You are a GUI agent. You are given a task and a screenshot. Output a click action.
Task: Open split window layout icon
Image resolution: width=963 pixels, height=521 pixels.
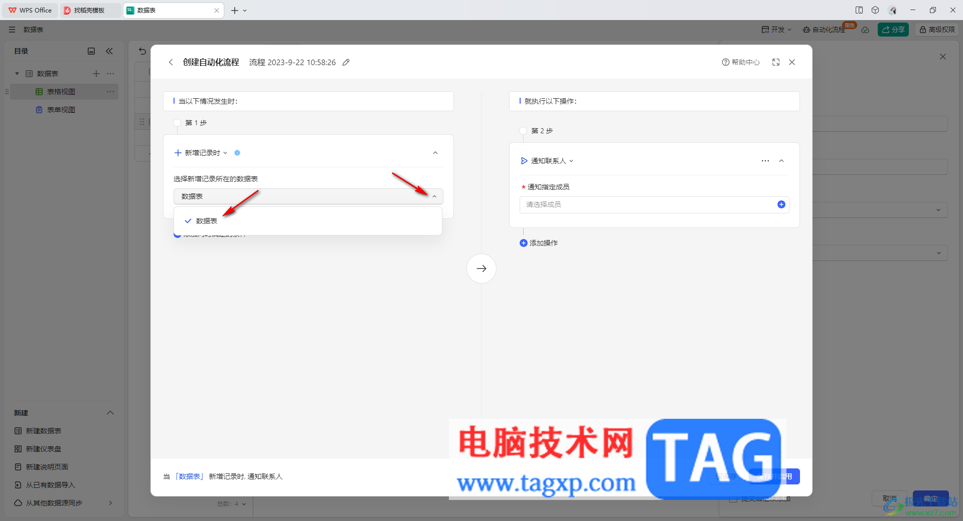pyautogui.click(x=859, y=10)
